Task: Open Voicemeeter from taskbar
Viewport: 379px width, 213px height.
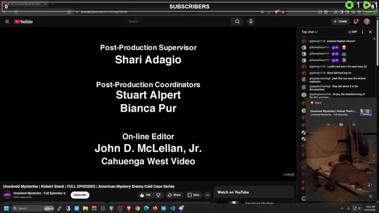Action: coord(94,208)
